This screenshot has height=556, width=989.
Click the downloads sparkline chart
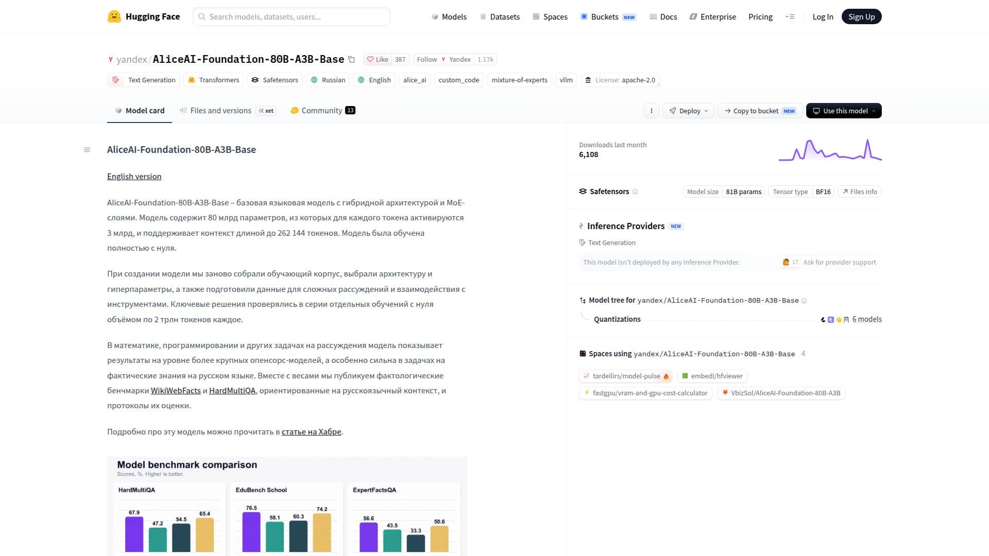tap(830, 150)
